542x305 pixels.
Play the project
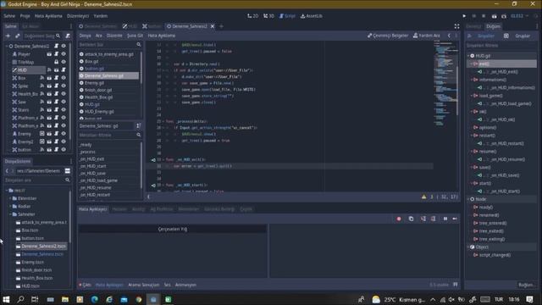[x=464, y=16]
